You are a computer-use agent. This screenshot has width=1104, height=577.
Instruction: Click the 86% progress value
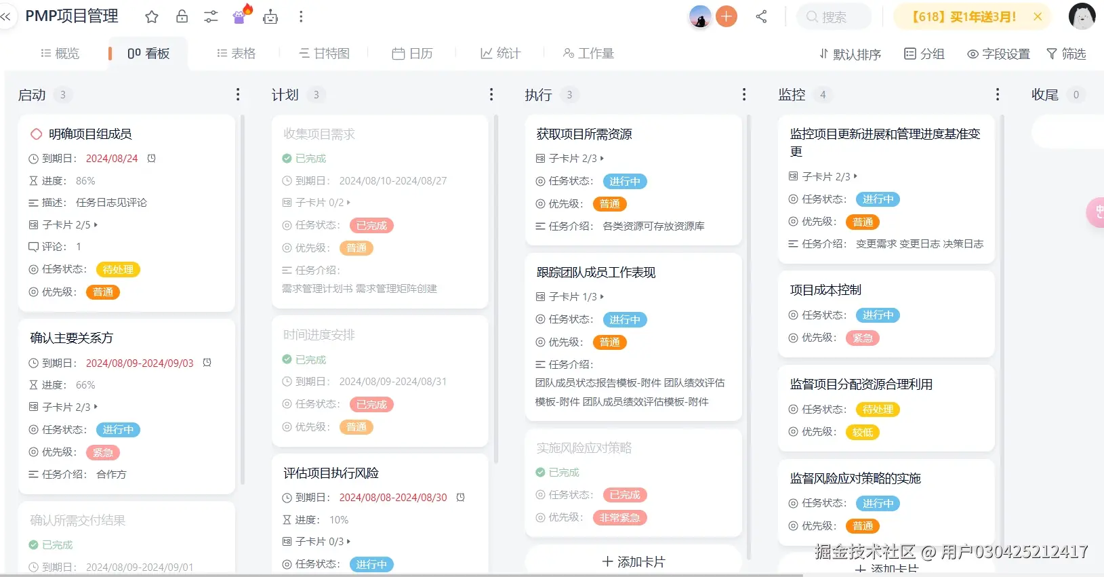click(x=85, y=181)
